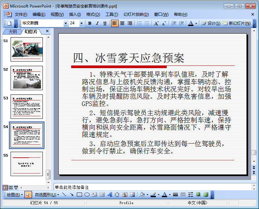Open the 视图(V) menu
259x209 pixels.
[x=57, y=14]
